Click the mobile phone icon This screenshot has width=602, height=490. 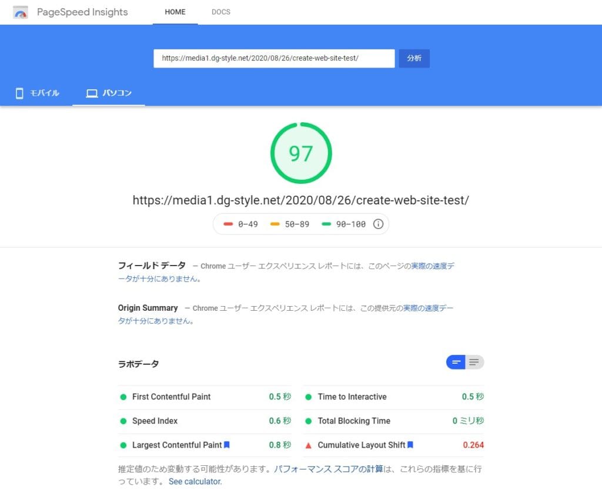pyautogui.click(x=19, y=93)
